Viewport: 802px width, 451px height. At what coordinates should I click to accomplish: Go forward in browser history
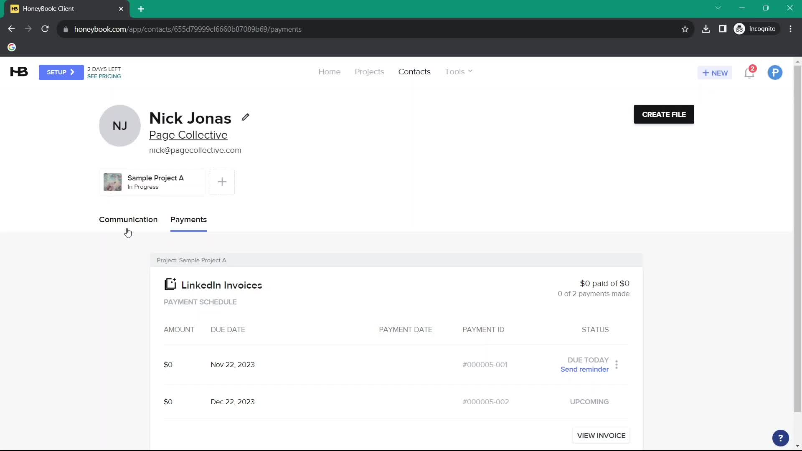[x=28, y=29]
